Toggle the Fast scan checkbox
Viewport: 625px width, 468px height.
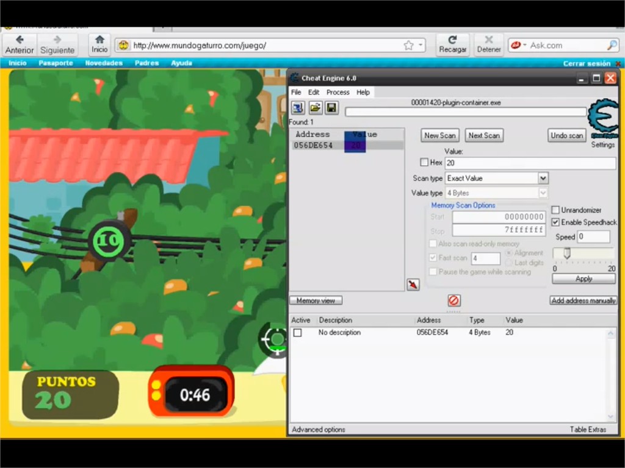pyautogui.click(x=433, y=258)
